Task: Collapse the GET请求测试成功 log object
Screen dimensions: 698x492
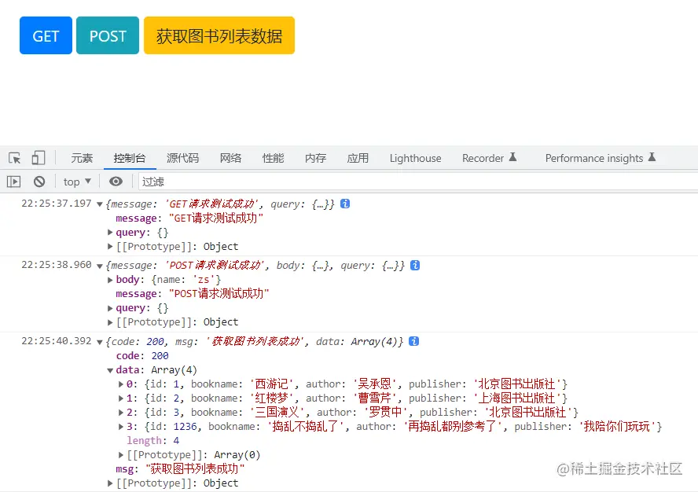Action: pos(100,204)
